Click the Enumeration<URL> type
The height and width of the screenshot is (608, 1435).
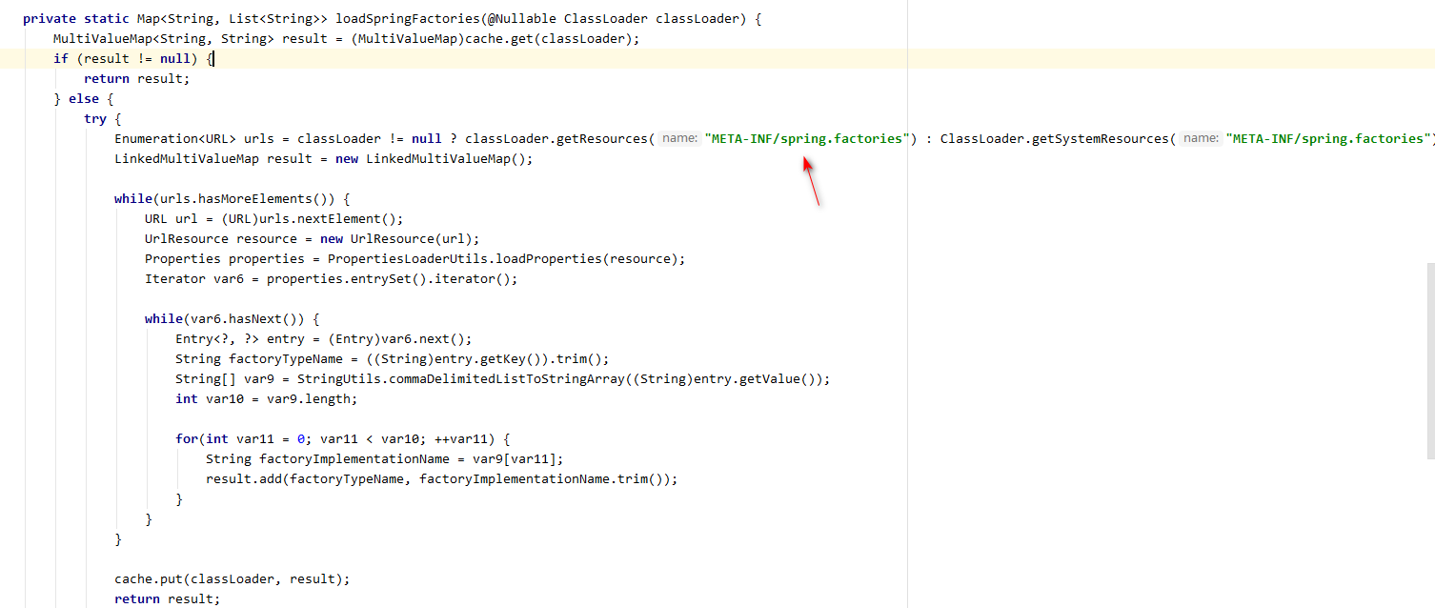click(x=175, y=138)
